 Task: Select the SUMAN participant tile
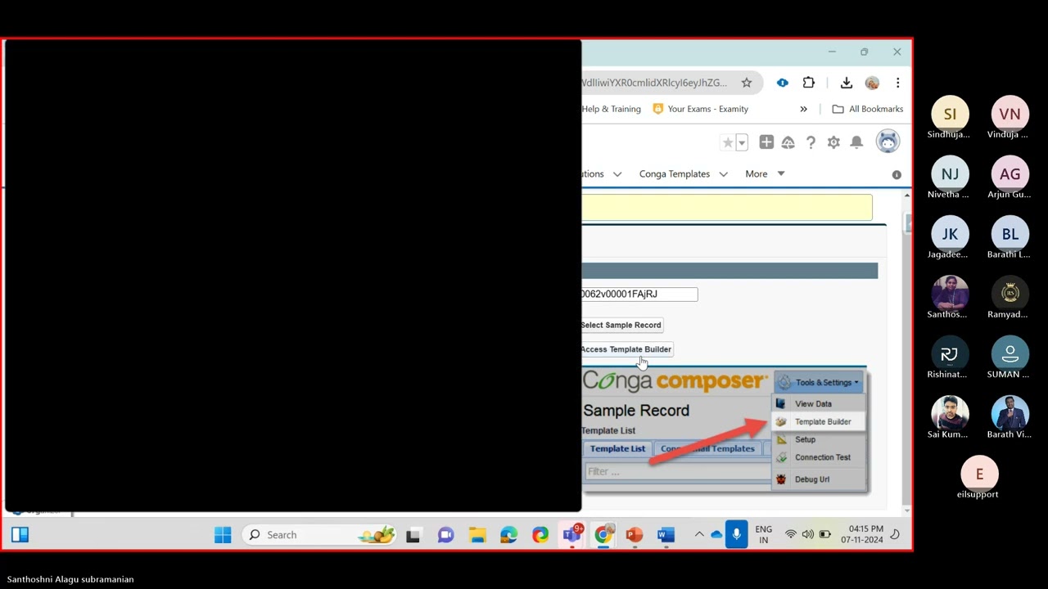tap(1010, 359)
